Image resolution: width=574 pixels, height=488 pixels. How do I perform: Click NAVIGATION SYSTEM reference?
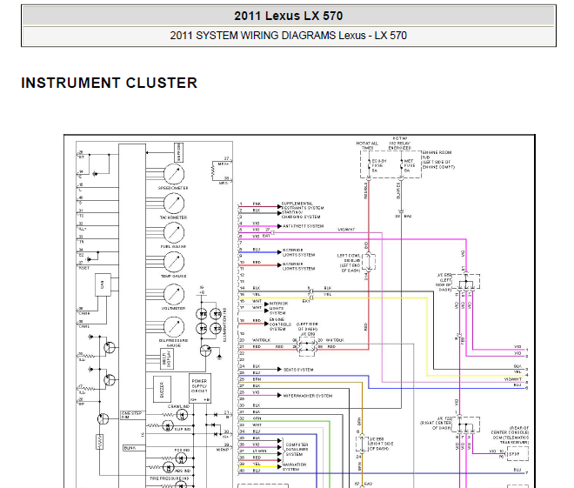[x=294, y=467]
